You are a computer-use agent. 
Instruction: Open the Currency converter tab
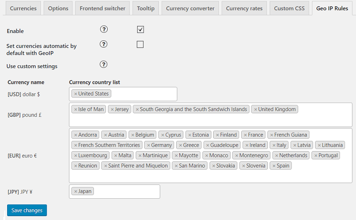click(190, 8)
